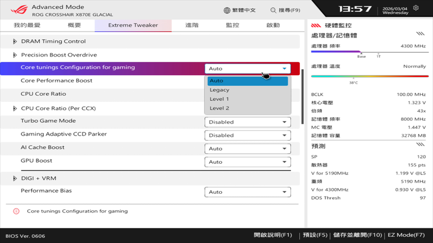Click BIOS Ver. 0606 text
Screen dimensions: 433x243
[x=25, y=236]
